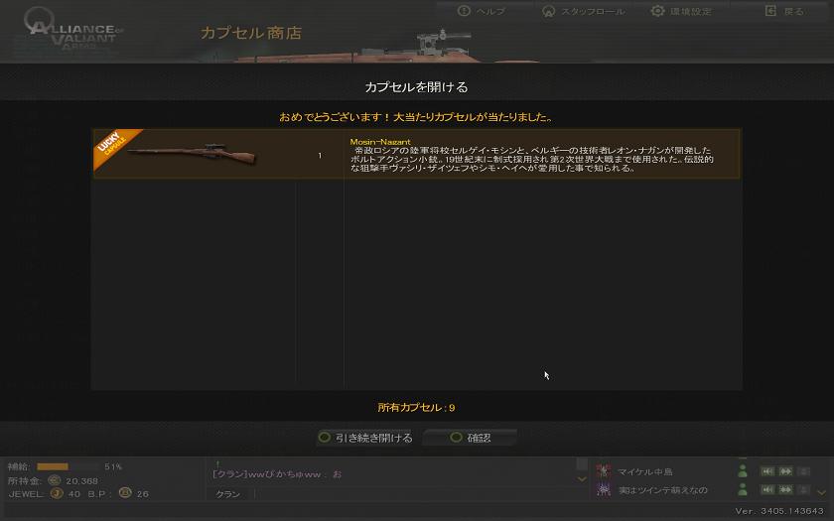The image size is (834, 521).
Task: Click green user icon beside マイケル中島
Action: [x=743, y=471]
